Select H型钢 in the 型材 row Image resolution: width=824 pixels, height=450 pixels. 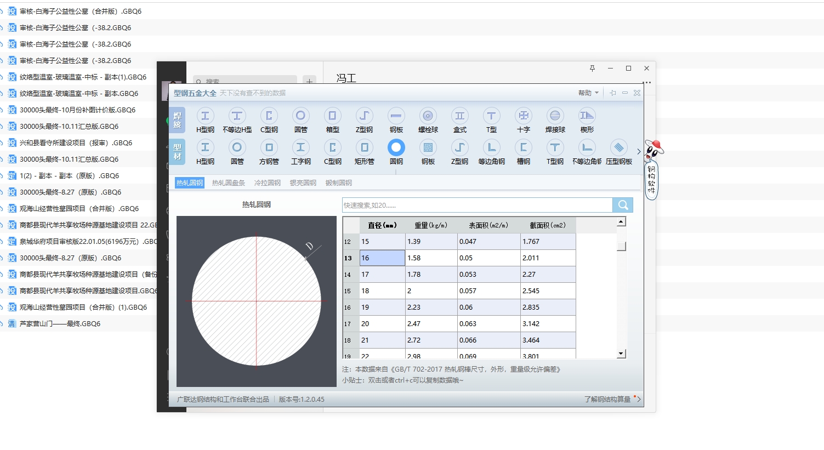(x=205, y=152)
